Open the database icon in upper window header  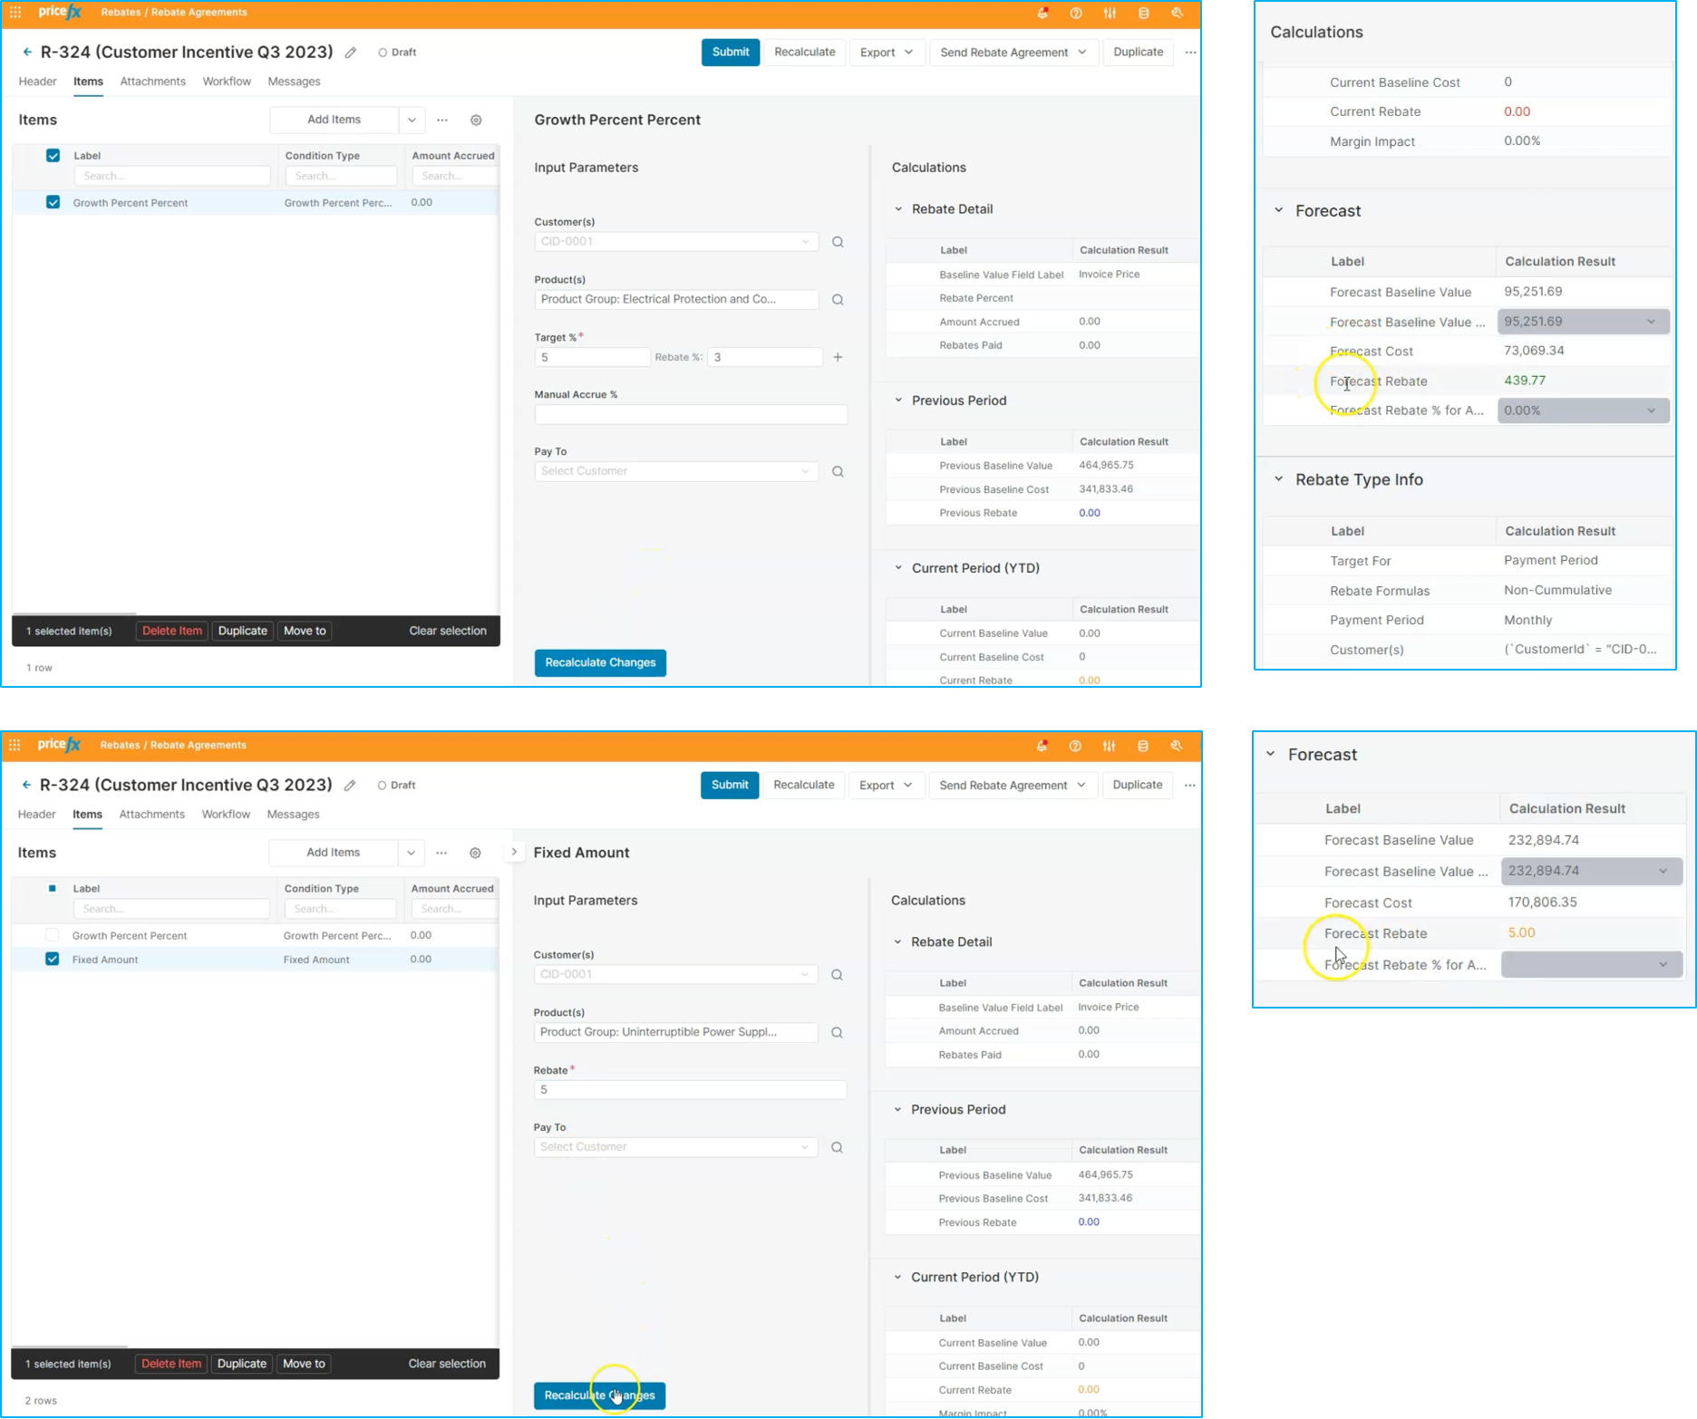click(1143, 13)
